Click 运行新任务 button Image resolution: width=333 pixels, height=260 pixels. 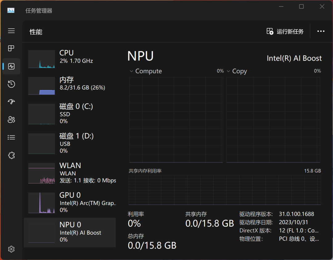[x=285, y=31]
